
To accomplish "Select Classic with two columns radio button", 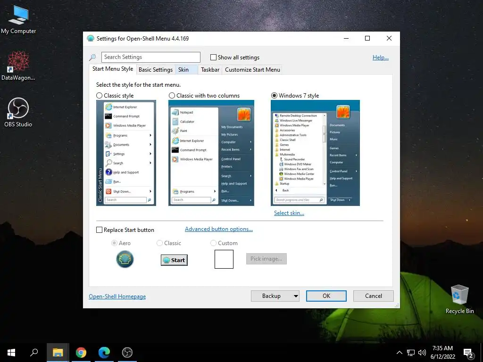I will click(172, 96).
